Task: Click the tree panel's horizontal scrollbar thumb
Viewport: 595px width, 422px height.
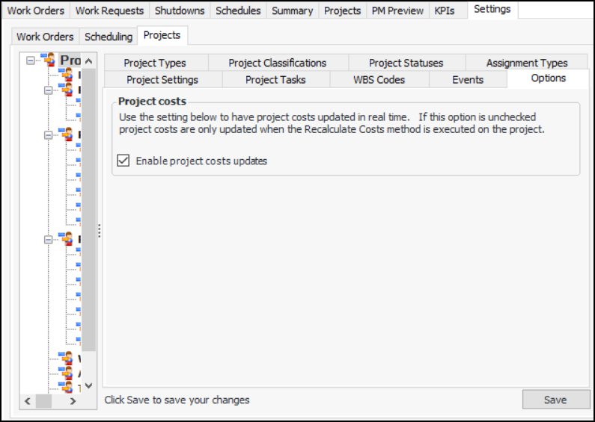Action: coord(43,401)
